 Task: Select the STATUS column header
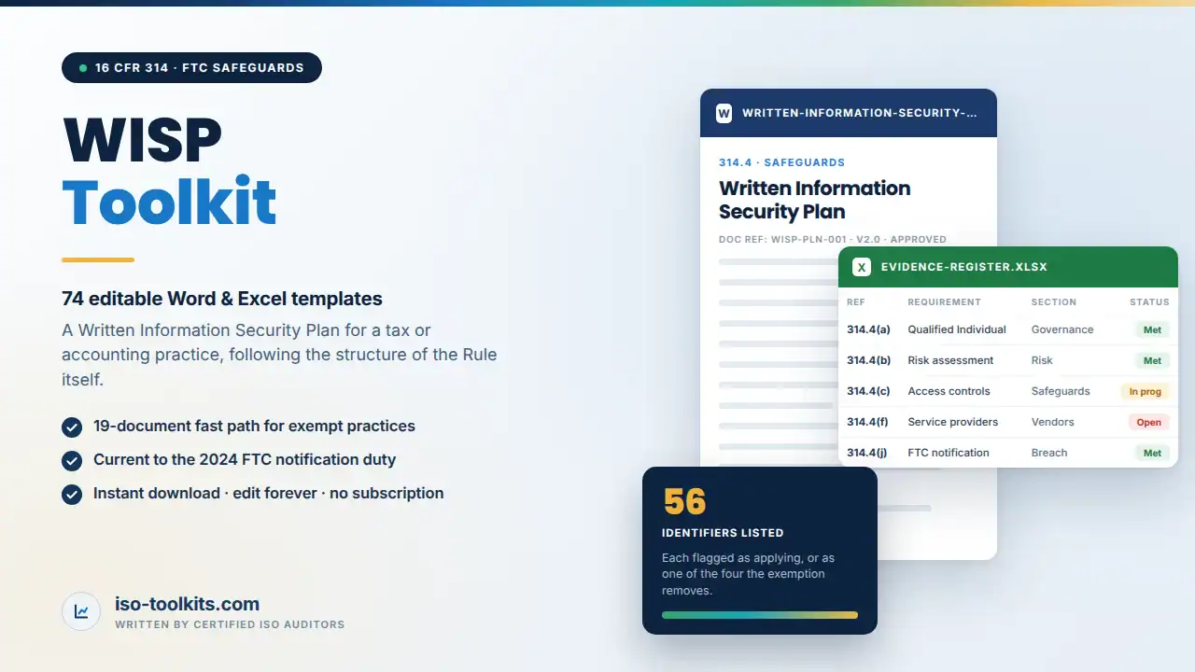[x=1149, y=302]
